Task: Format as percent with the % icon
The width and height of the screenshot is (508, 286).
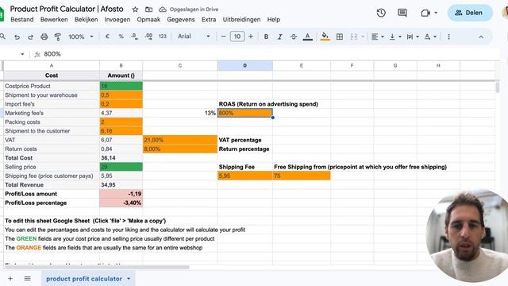Action: click(x=121, y=37)
